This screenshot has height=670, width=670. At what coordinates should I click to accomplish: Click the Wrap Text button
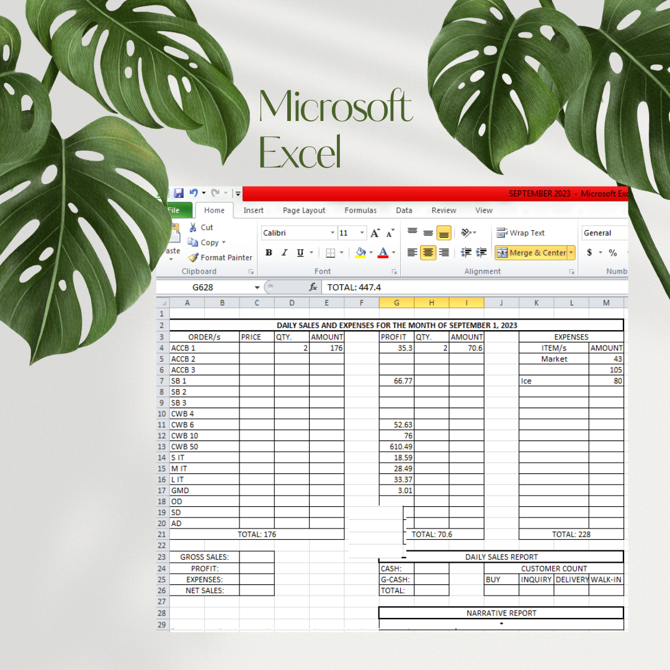[x=520, y=233]
